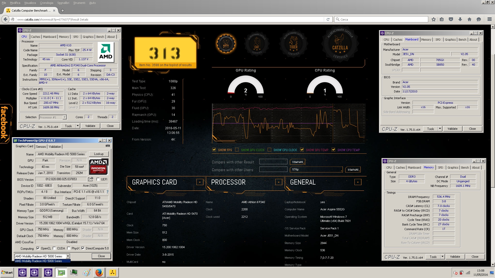Save page to Pocket icon
495x278 pixels.
pyautogui.click(x=451, y=19)
